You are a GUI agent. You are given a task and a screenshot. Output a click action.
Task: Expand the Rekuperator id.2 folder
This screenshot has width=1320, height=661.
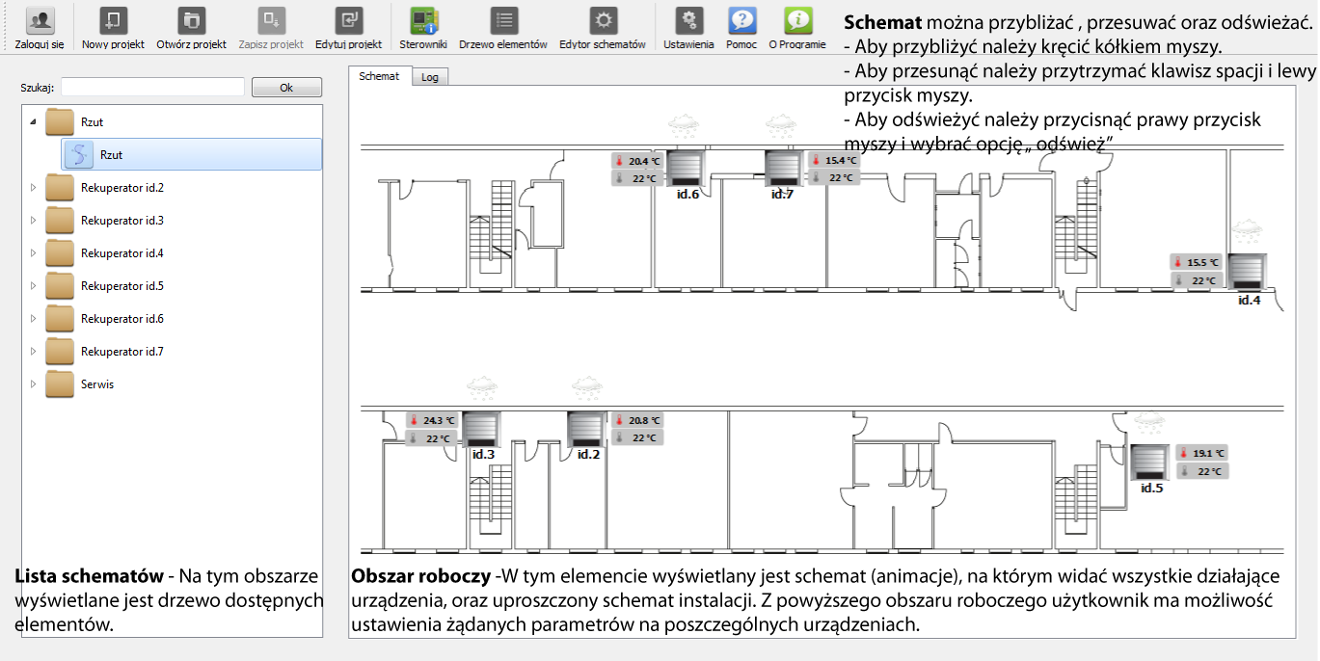point(33,188)
